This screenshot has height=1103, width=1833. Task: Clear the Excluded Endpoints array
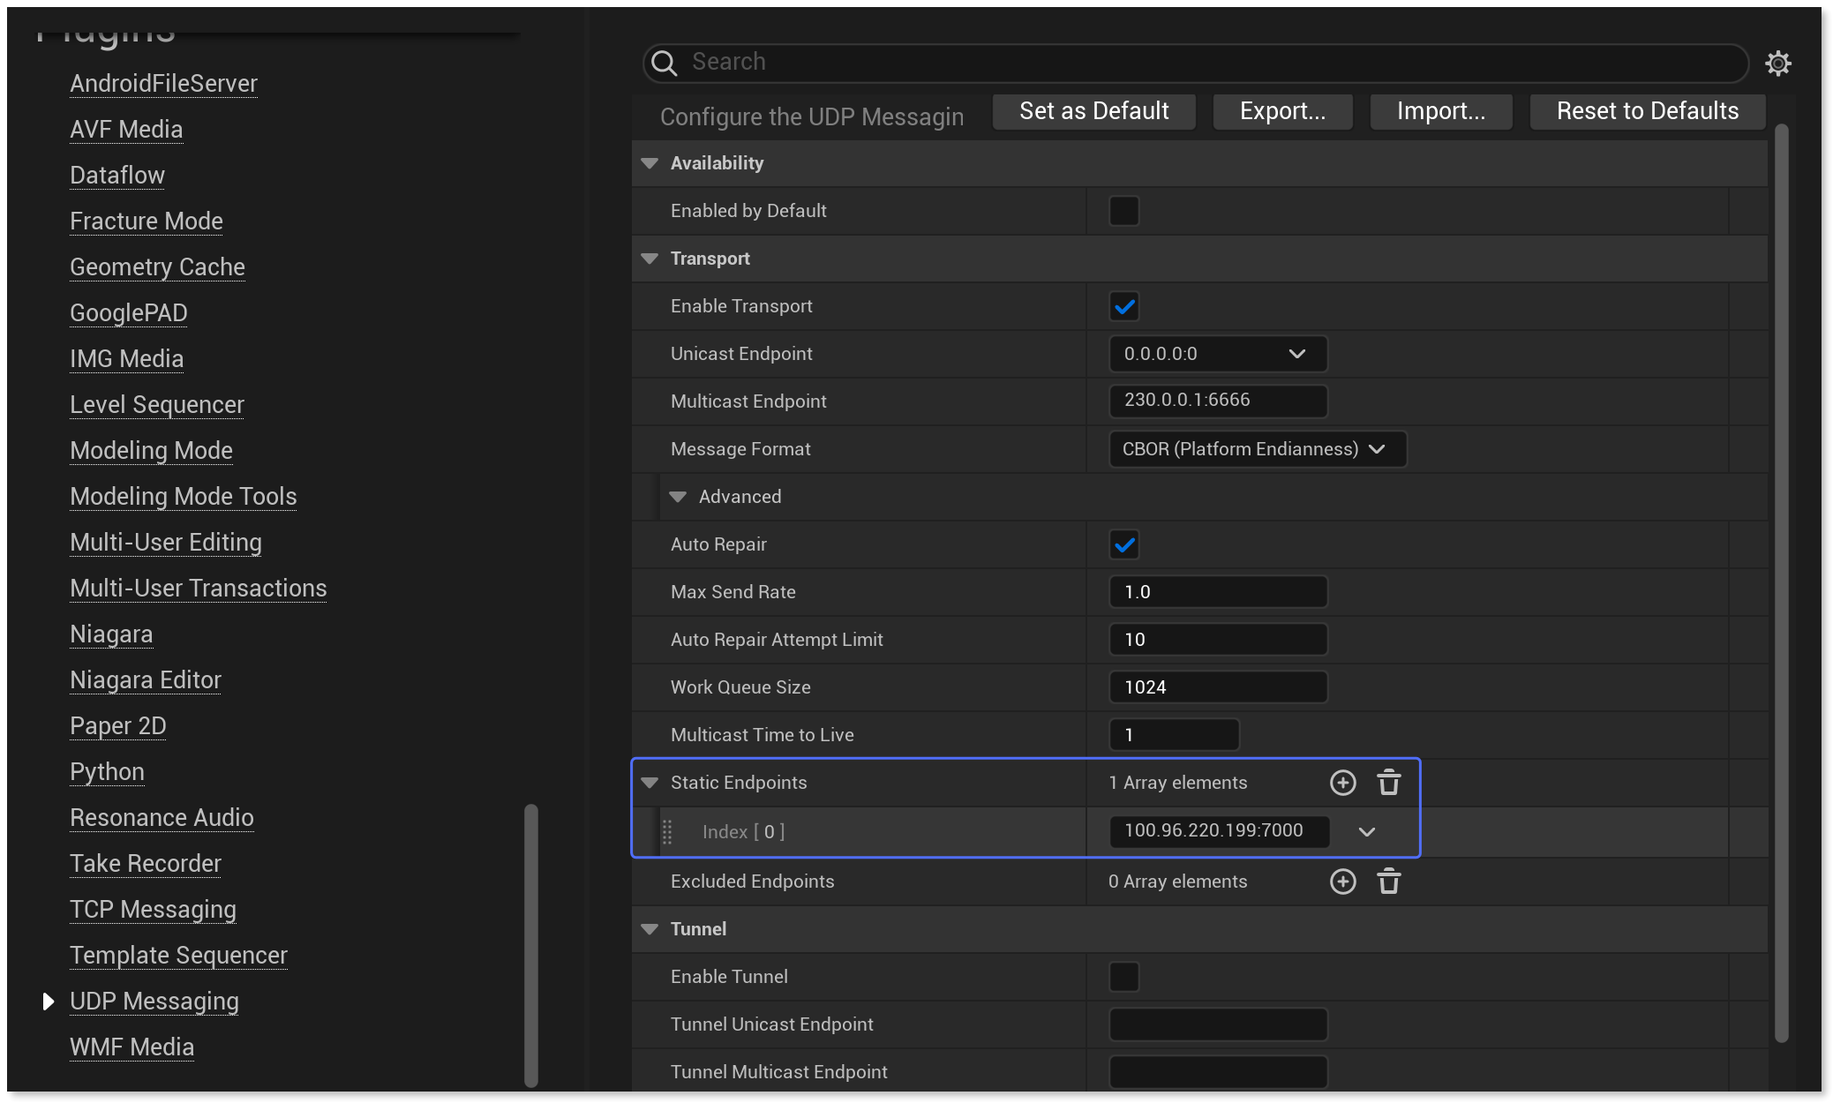1388,881
